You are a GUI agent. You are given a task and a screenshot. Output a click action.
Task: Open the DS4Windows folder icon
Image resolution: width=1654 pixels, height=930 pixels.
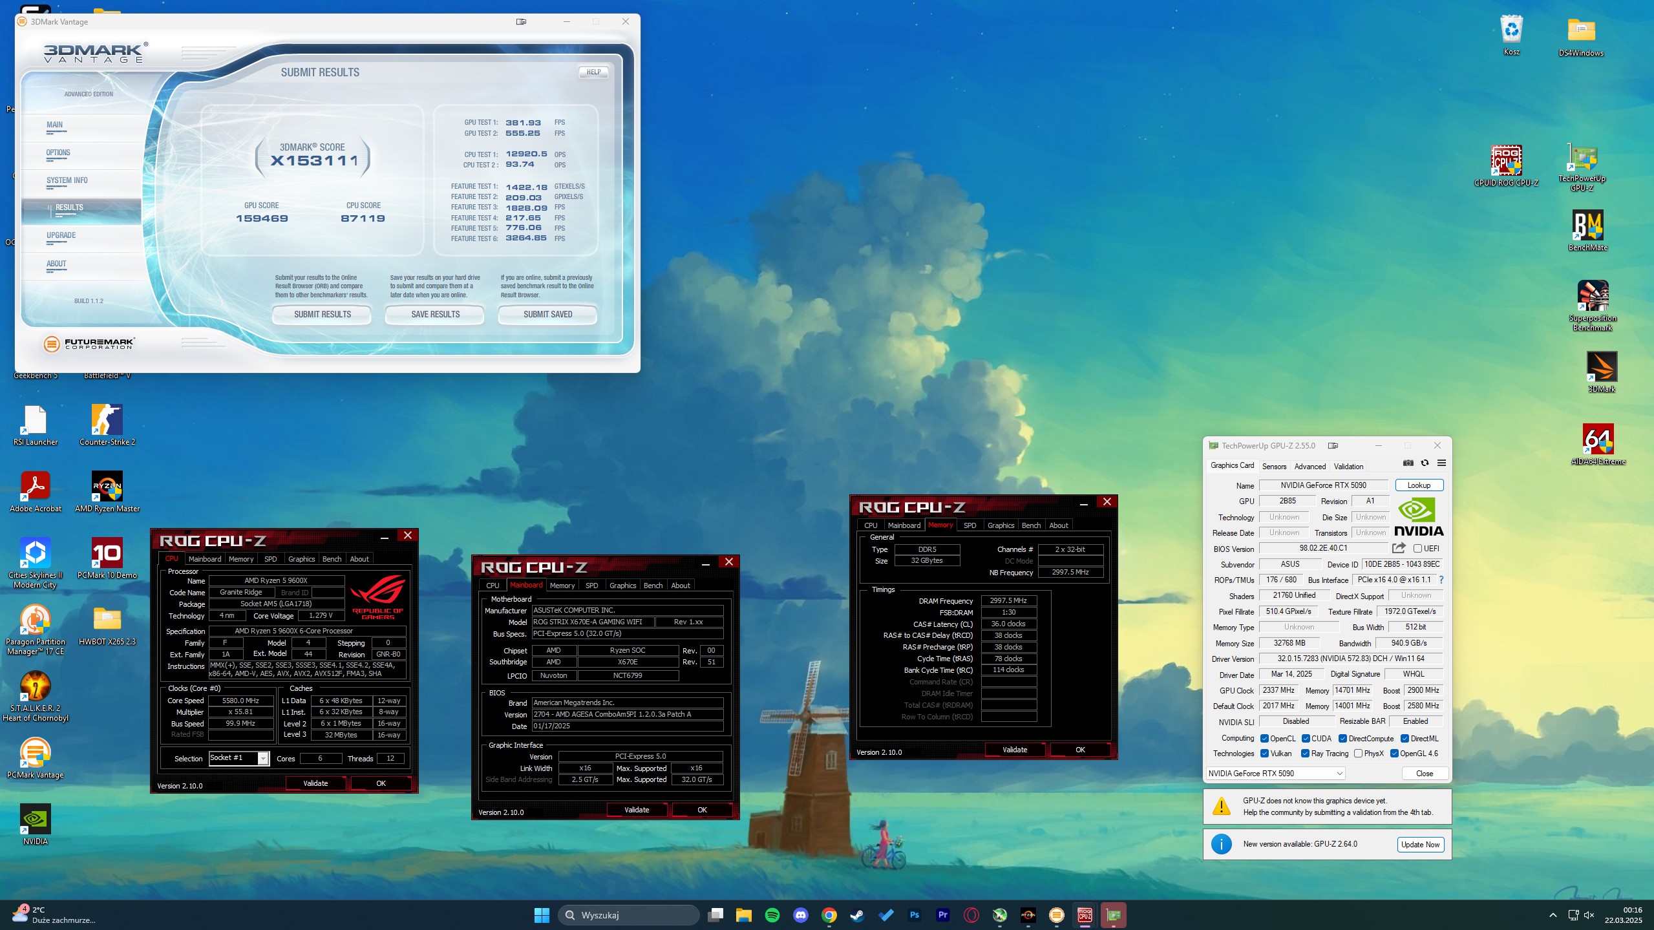pos(1581,37)
